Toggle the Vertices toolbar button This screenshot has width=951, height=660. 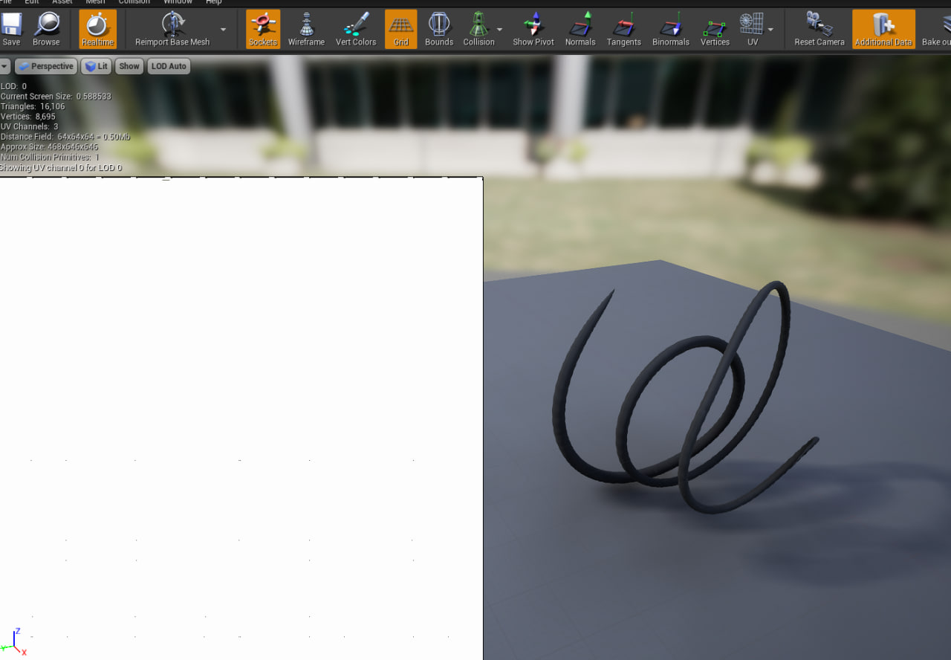pyautogui.click(x=715, y=29)
